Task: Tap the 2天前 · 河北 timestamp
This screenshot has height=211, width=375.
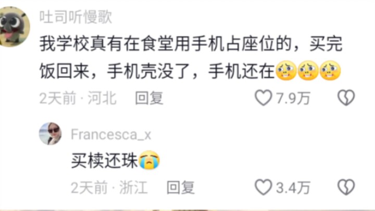Action: pyautogui.click(x=78, y=98)
